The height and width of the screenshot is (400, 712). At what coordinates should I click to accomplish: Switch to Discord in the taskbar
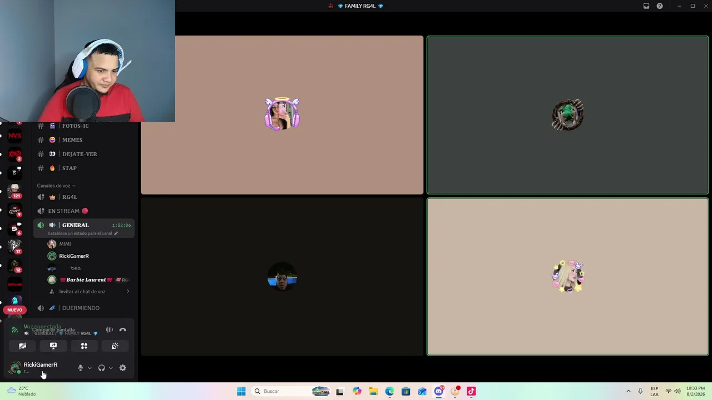coord(438,391)
